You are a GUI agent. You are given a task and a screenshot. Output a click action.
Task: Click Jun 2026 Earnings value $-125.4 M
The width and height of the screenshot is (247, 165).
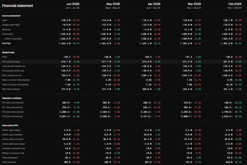tap(64, 43)
